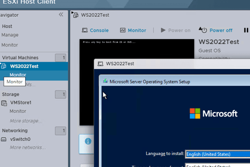Open Language to install dropdown

click(x=217, y=154)
